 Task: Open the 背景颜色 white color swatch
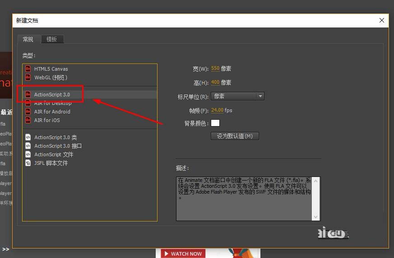pyautogui.click(x=215, y=123)
